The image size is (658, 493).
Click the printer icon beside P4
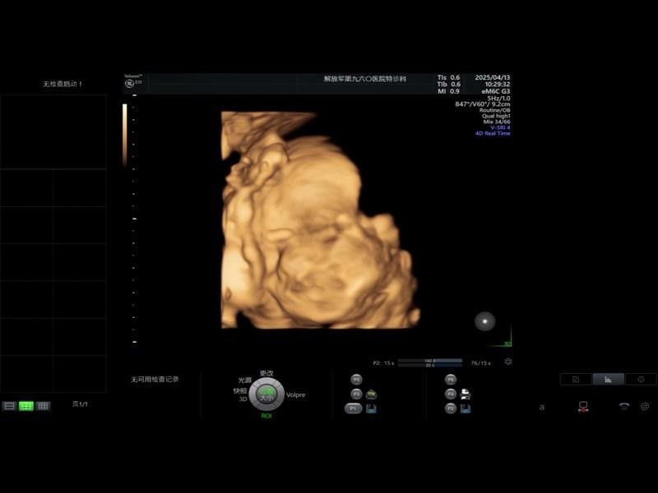[x=466, y=394]
